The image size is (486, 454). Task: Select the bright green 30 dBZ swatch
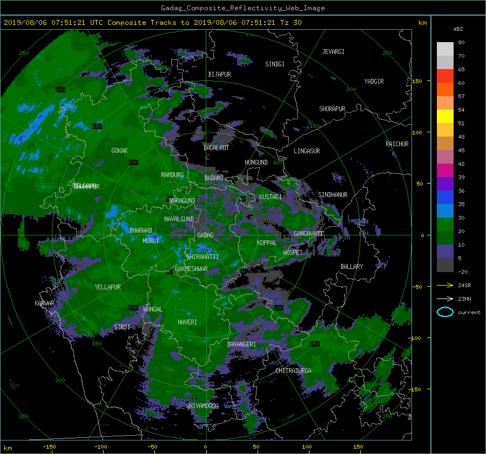pyautogui.click(x=445, y=224)
